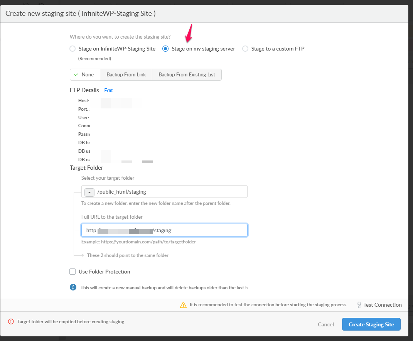Edit the FTP Details
The width and height of the screenshot is (413, 341).
coord(108,90)
